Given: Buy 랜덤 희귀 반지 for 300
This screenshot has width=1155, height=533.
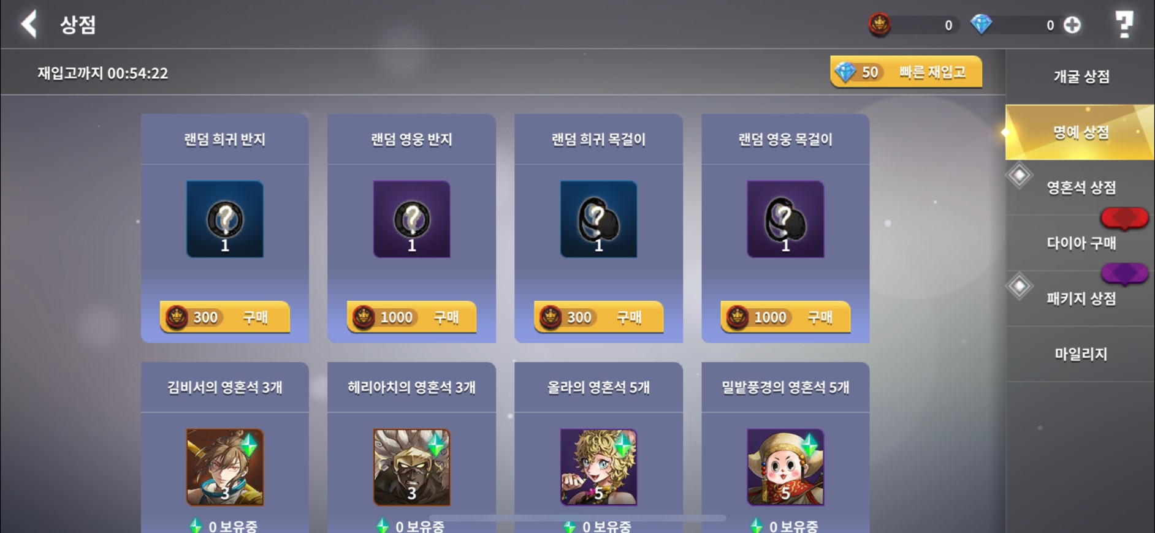Looking at the screenshot, I should 225,317.
